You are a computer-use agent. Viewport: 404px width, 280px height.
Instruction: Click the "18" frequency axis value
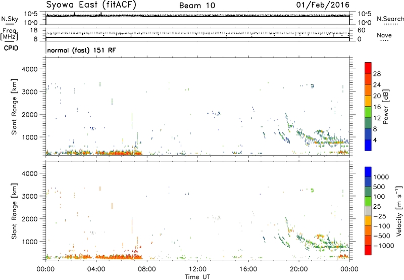34,30
